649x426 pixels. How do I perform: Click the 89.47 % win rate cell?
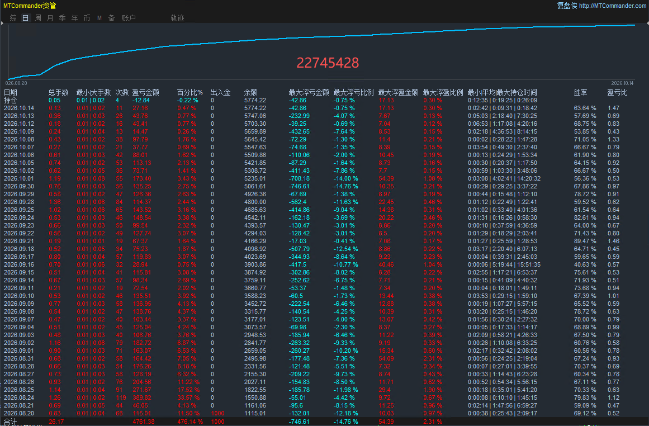[585, 241]
